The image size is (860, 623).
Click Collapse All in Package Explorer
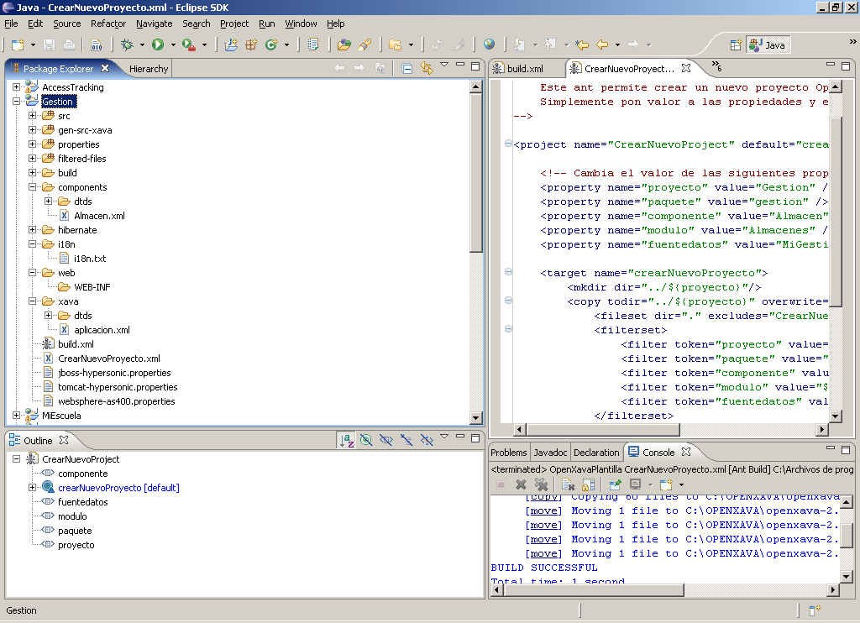point(407,68)
